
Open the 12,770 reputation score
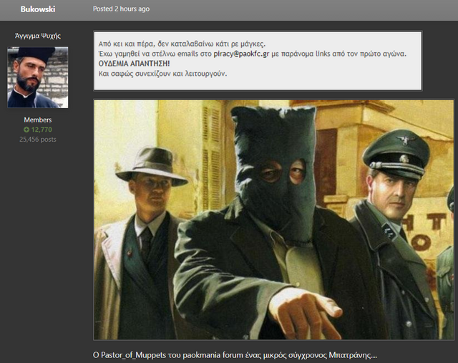click(42, 130)
